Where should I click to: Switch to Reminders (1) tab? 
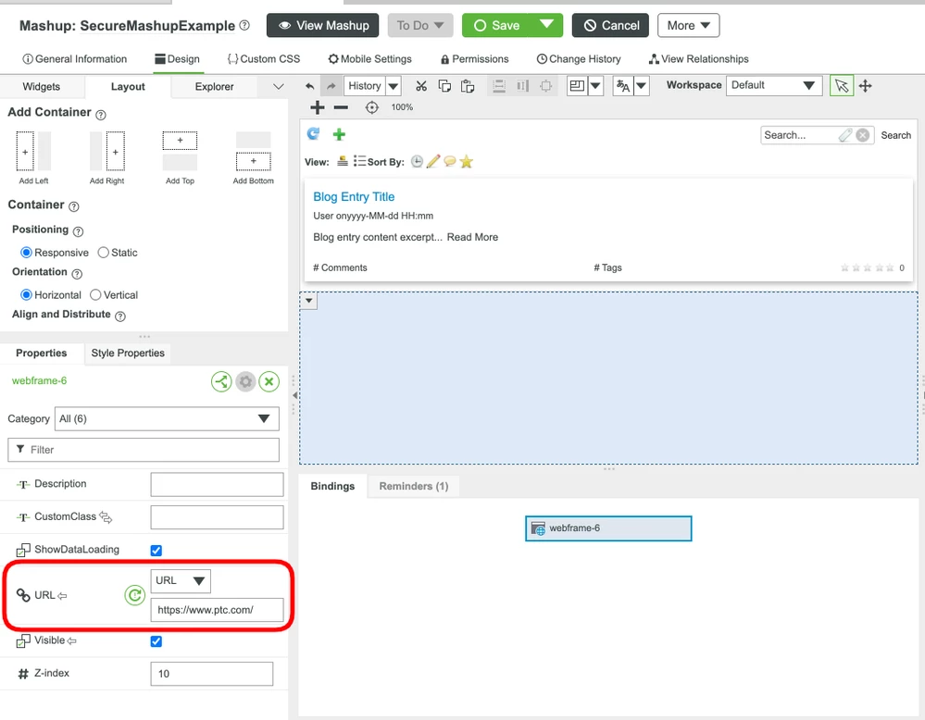pos(414,487)
